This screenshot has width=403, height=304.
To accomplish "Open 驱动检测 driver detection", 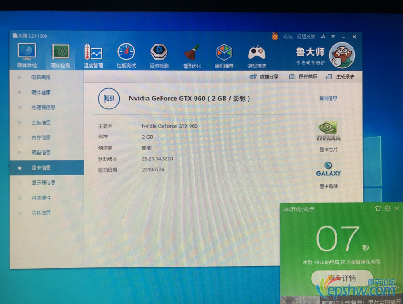I will pos(159,55).
